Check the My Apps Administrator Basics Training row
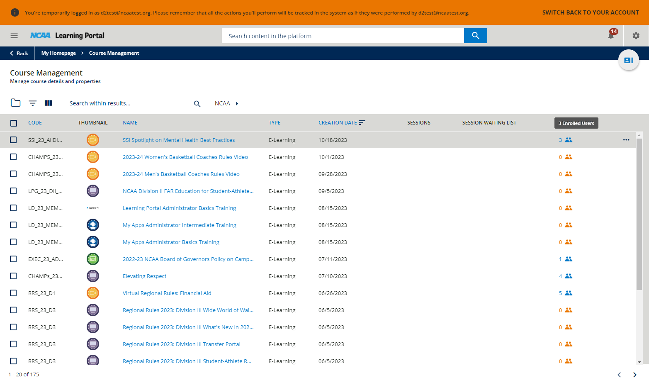 point(13,242)
